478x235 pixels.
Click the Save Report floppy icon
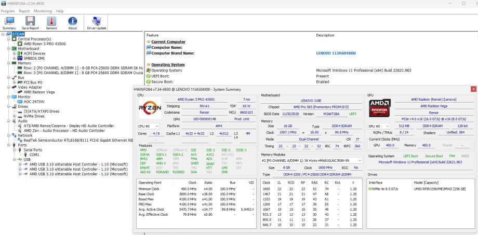[x=30, y=23]
